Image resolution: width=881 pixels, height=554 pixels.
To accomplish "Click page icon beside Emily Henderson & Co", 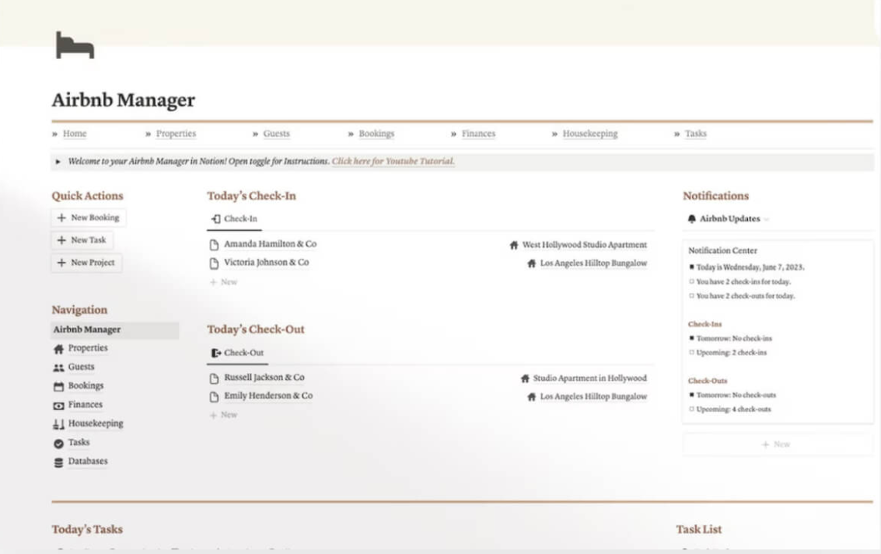I will (x=214, y=397).
